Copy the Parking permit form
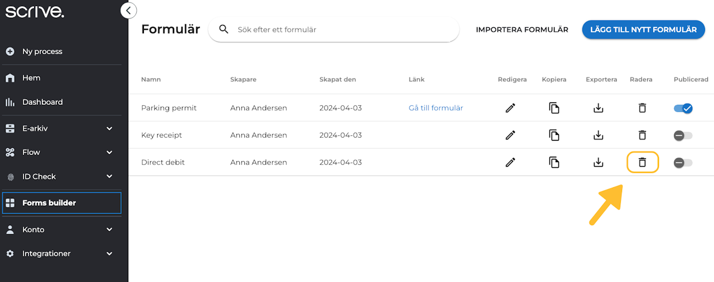714x282 pixels. click(554, 108)
